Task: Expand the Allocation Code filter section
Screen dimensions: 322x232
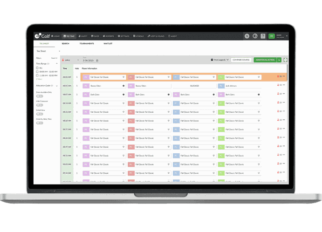Action: pyautogui.click(x=57, y=86)
